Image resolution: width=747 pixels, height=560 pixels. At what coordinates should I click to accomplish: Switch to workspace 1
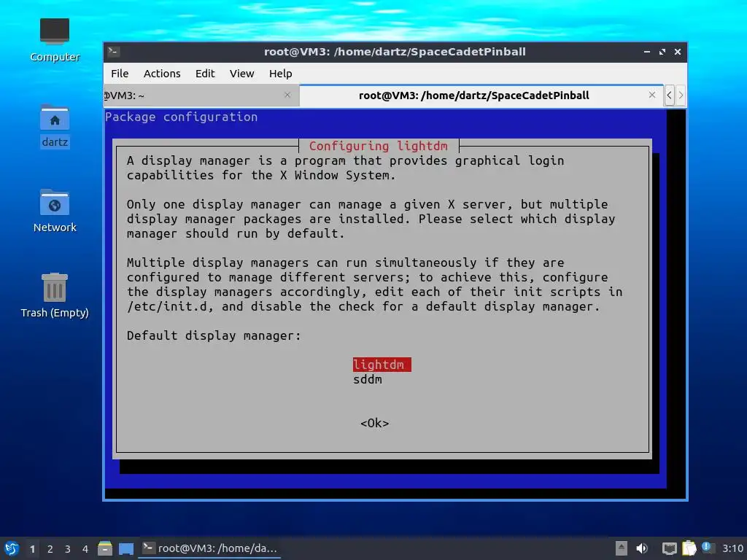click(x=32, y=549)
